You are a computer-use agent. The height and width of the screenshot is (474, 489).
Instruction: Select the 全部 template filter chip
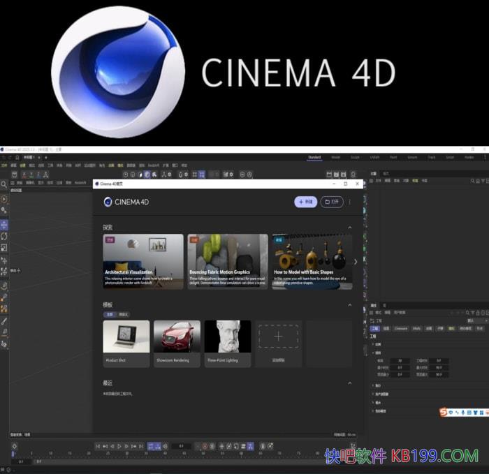coord(109,315)
